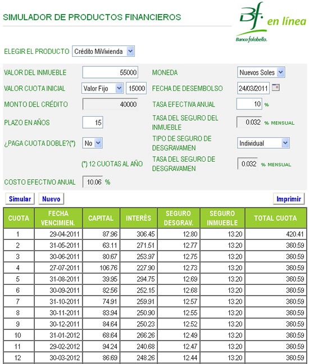
Task: Click the INTERÉS column header
Action: pos(139,218)
